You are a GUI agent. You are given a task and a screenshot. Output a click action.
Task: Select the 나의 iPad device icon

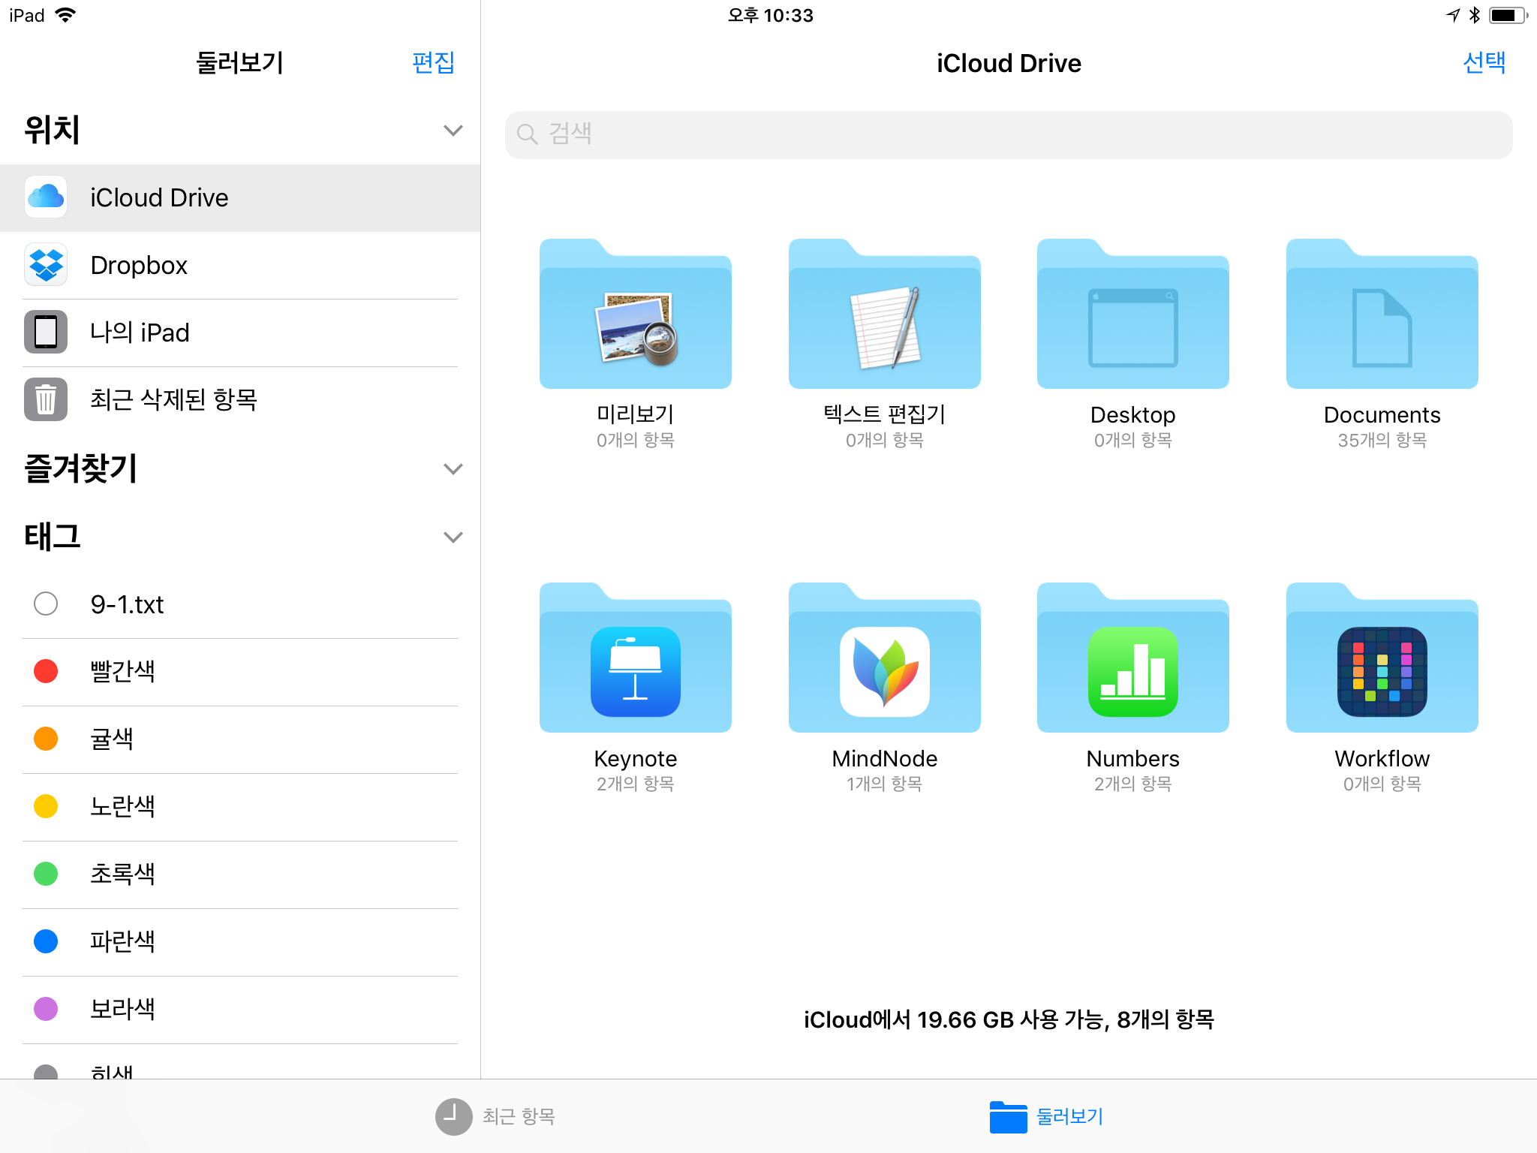(x=46, y=332)
